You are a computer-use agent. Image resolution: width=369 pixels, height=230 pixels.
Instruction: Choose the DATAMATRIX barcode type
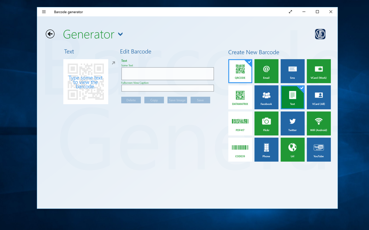coord(240,97)
